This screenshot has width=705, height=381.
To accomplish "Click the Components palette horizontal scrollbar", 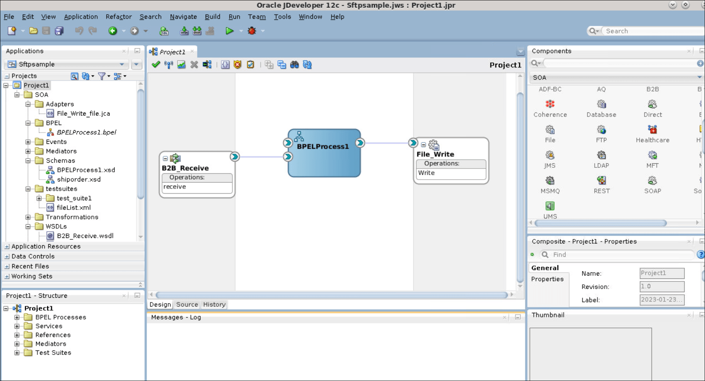I will (600, 223).
